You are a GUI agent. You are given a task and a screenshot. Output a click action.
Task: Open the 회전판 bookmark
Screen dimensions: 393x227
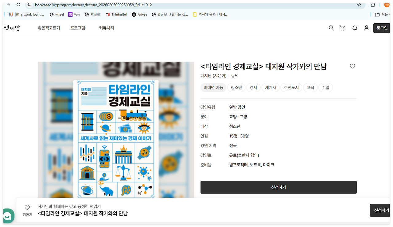click(93, 14)
